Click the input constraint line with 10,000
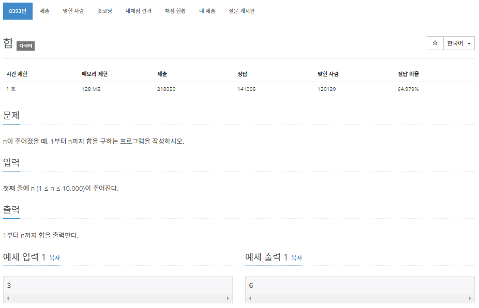 (61, 188)
